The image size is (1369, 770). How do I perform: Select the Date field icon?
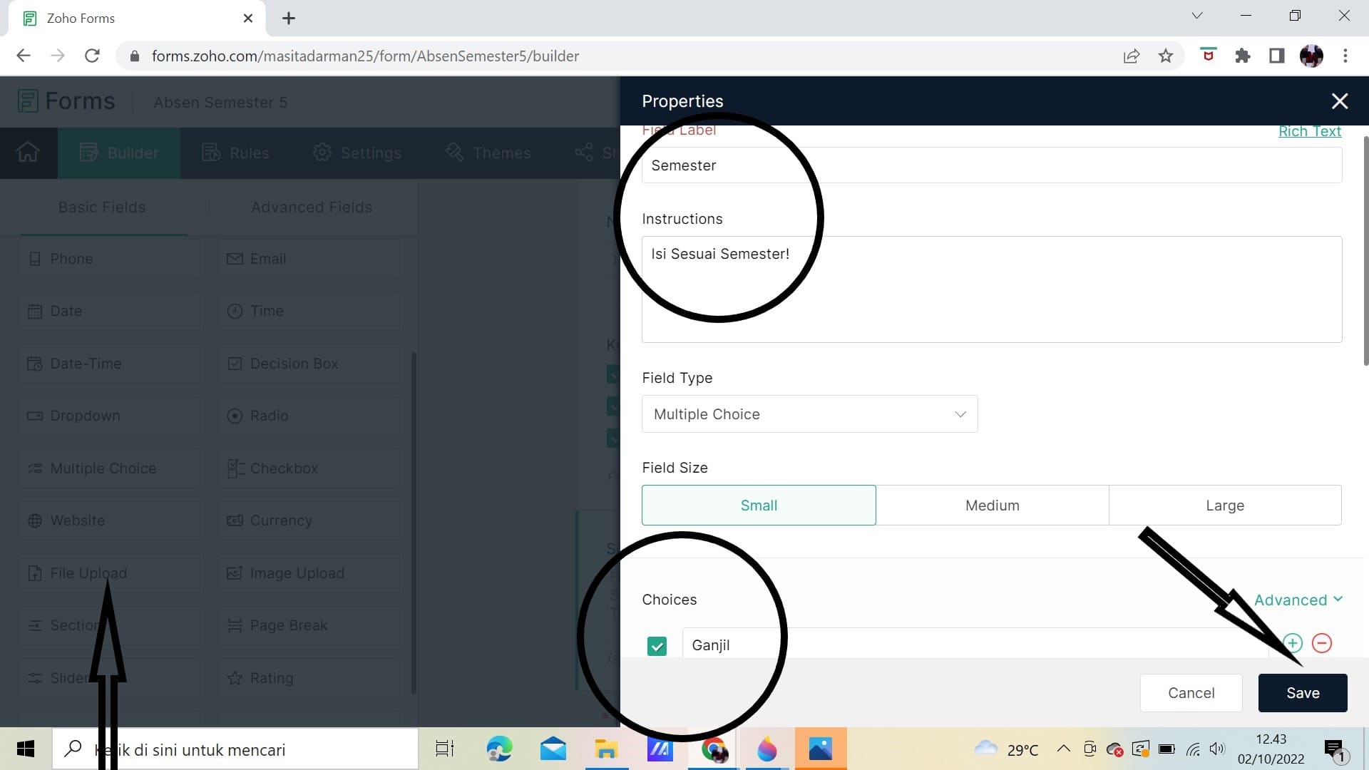pos(35,312)
